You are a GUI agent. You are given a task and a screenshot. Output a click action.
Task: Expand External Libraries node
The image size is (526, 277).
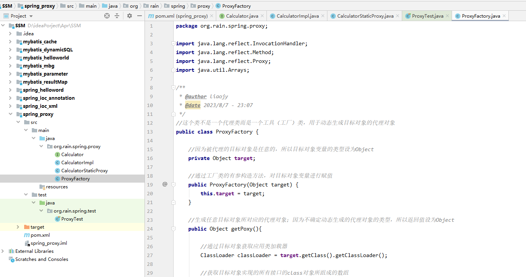pos(3,251)
